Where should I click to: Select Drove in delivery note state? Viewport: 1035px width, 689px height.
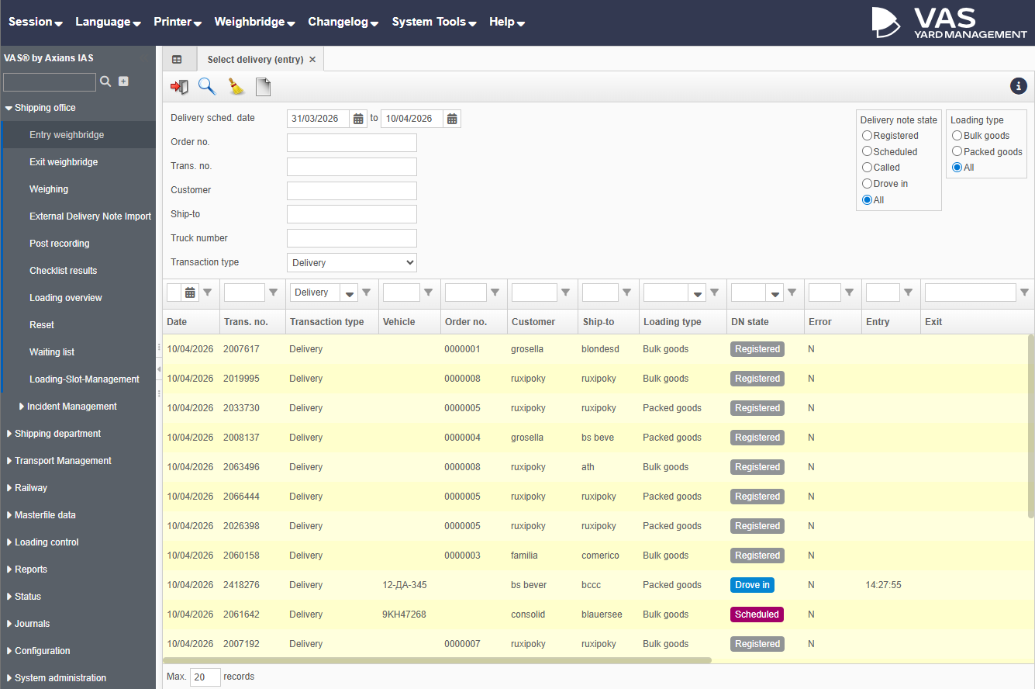pos(868,184)
